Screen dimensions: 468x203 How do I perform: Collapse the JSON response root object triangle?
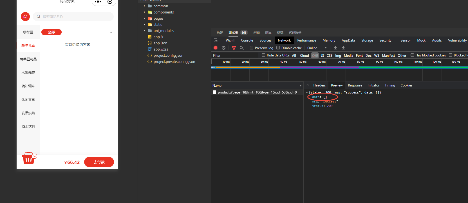point(307,92)
